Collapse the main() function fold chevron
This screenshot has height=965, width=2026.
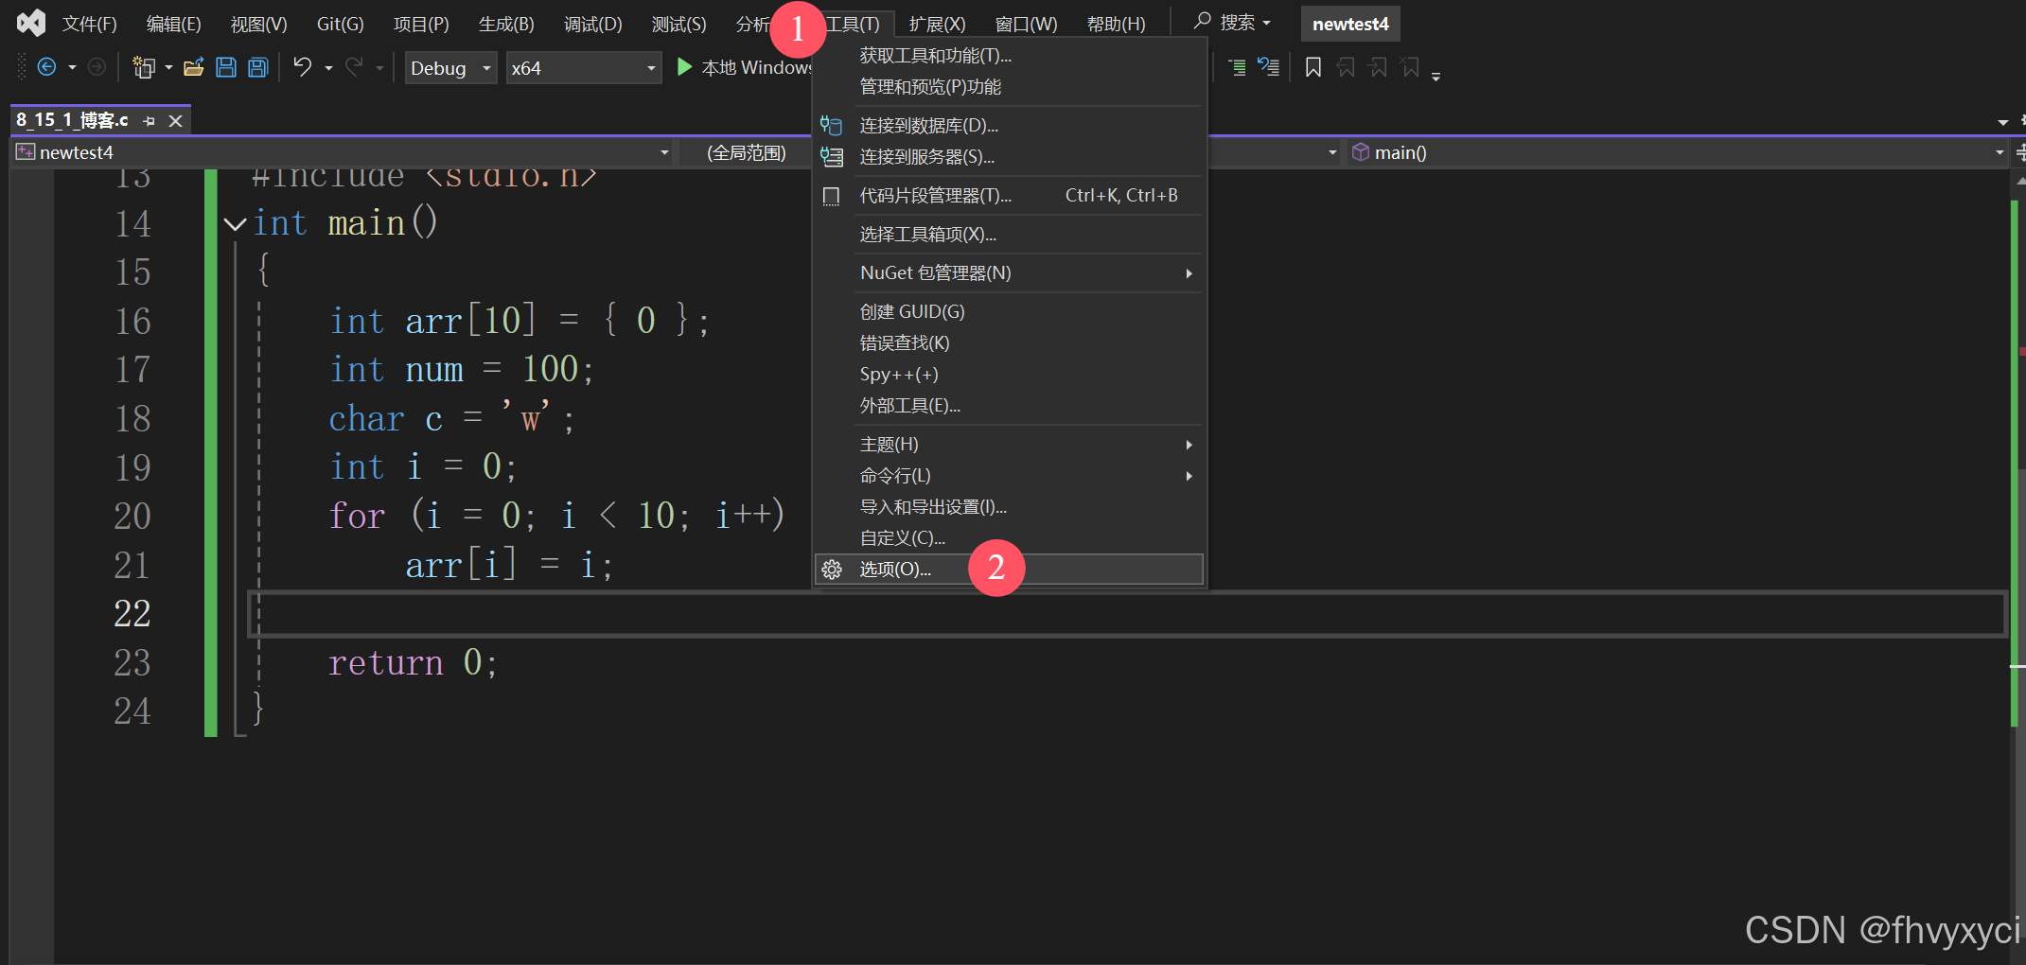click(x=235, y=224)
